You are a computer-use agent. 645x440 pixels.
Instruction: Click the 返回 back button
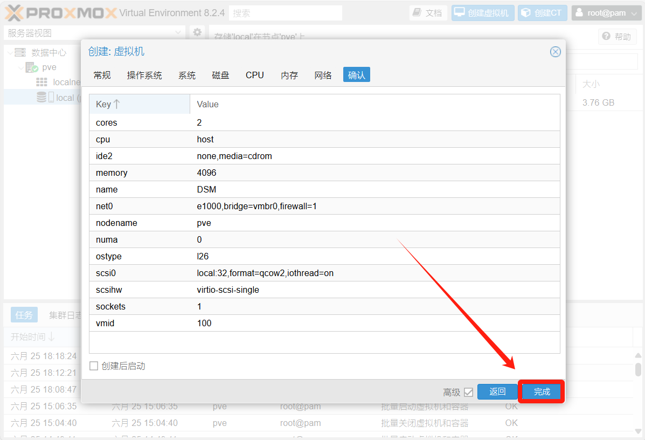click(x=497, y=392)
